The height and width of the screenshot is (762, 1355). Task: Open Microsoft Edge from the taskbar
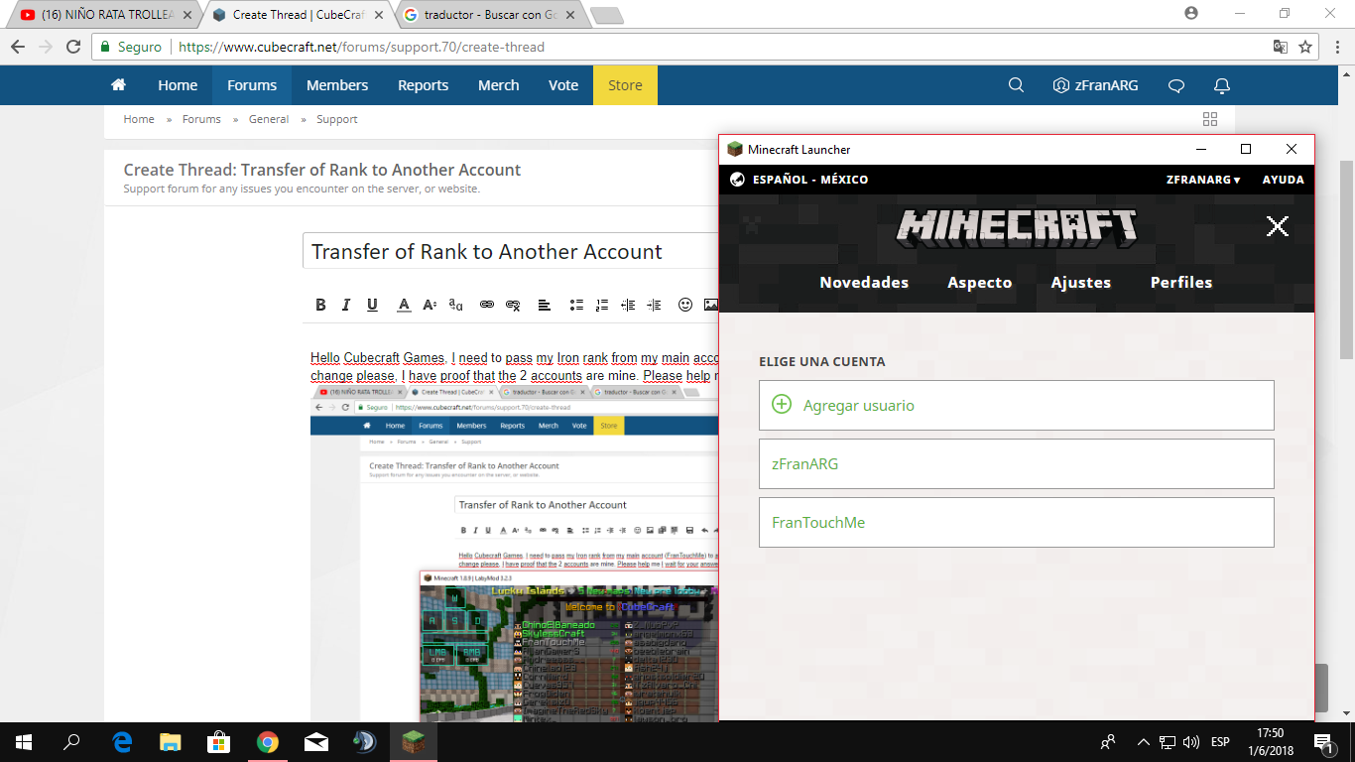pos(123,742)
